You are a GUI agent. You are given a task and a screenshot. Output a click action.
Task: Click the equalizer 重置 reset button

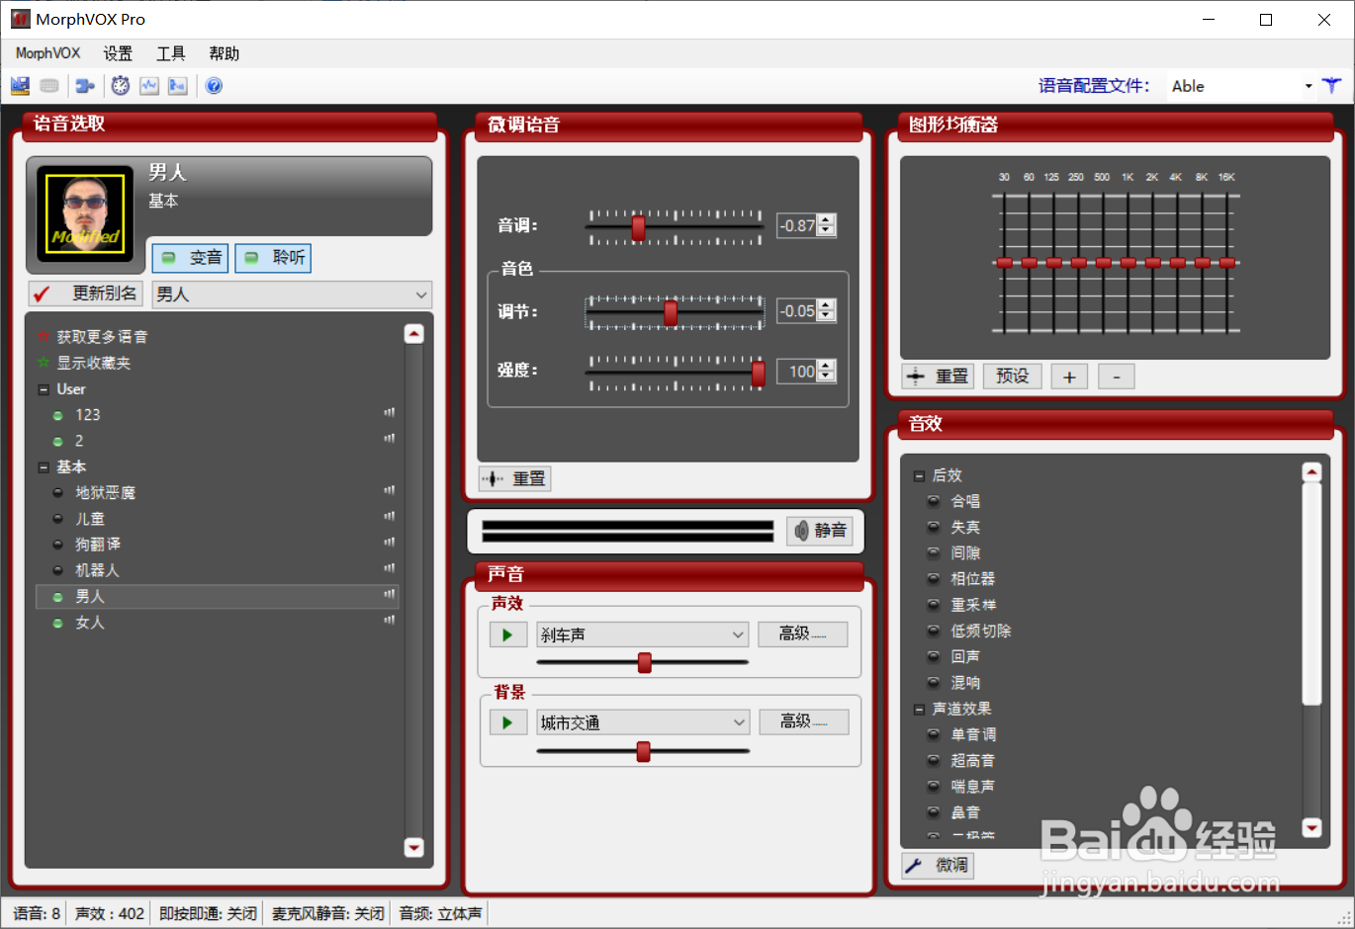939,377
